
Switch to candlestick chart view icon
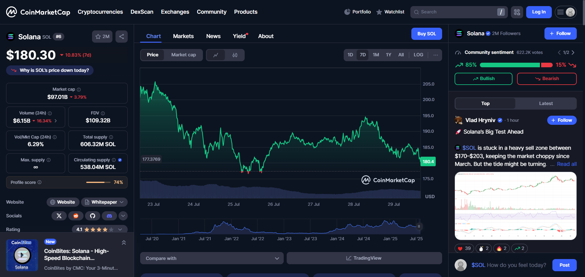(235, 55)
